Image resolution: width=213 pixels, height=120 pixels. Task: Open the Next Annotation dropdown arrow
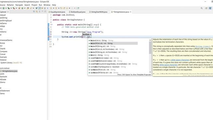[x=54, y=8]
